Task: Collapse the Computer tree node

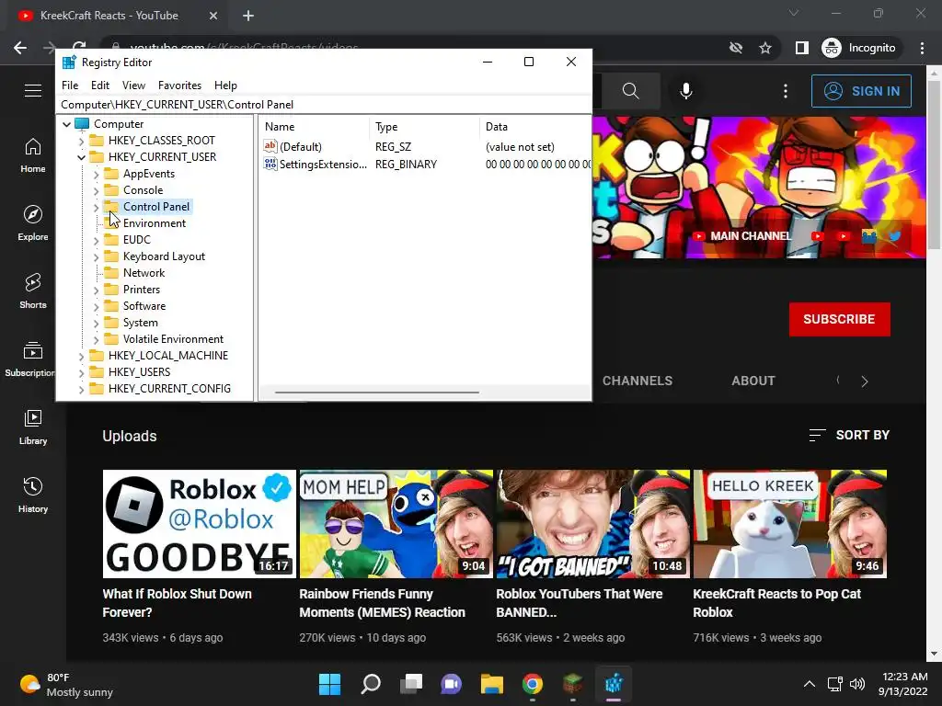Action: pos(66,124)
